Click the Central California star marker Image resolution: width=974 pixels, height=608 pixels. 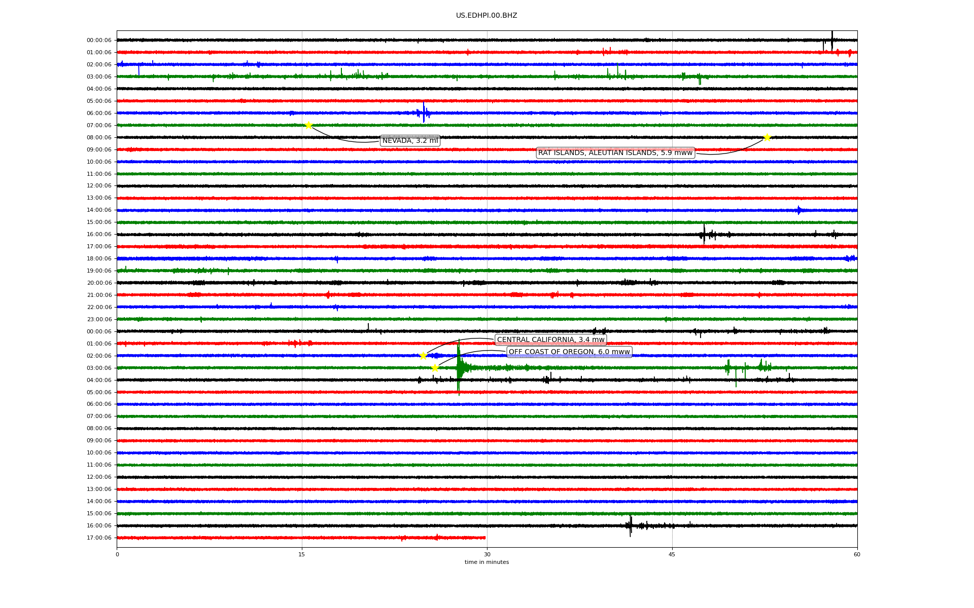point(423,356)
